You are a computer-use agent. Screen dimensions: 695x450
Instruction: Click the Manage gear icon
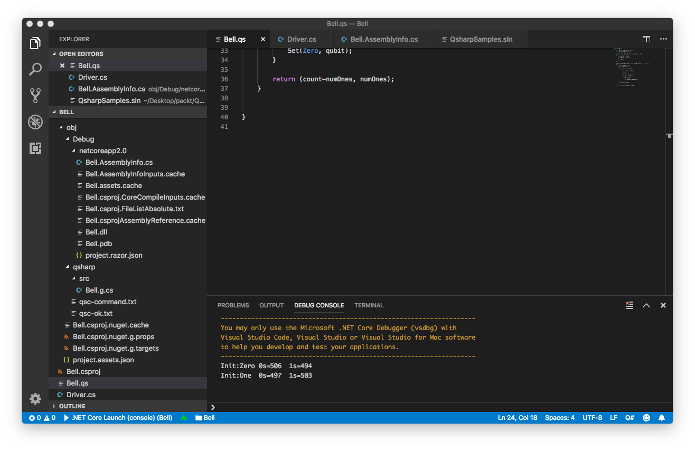(35, 399)
